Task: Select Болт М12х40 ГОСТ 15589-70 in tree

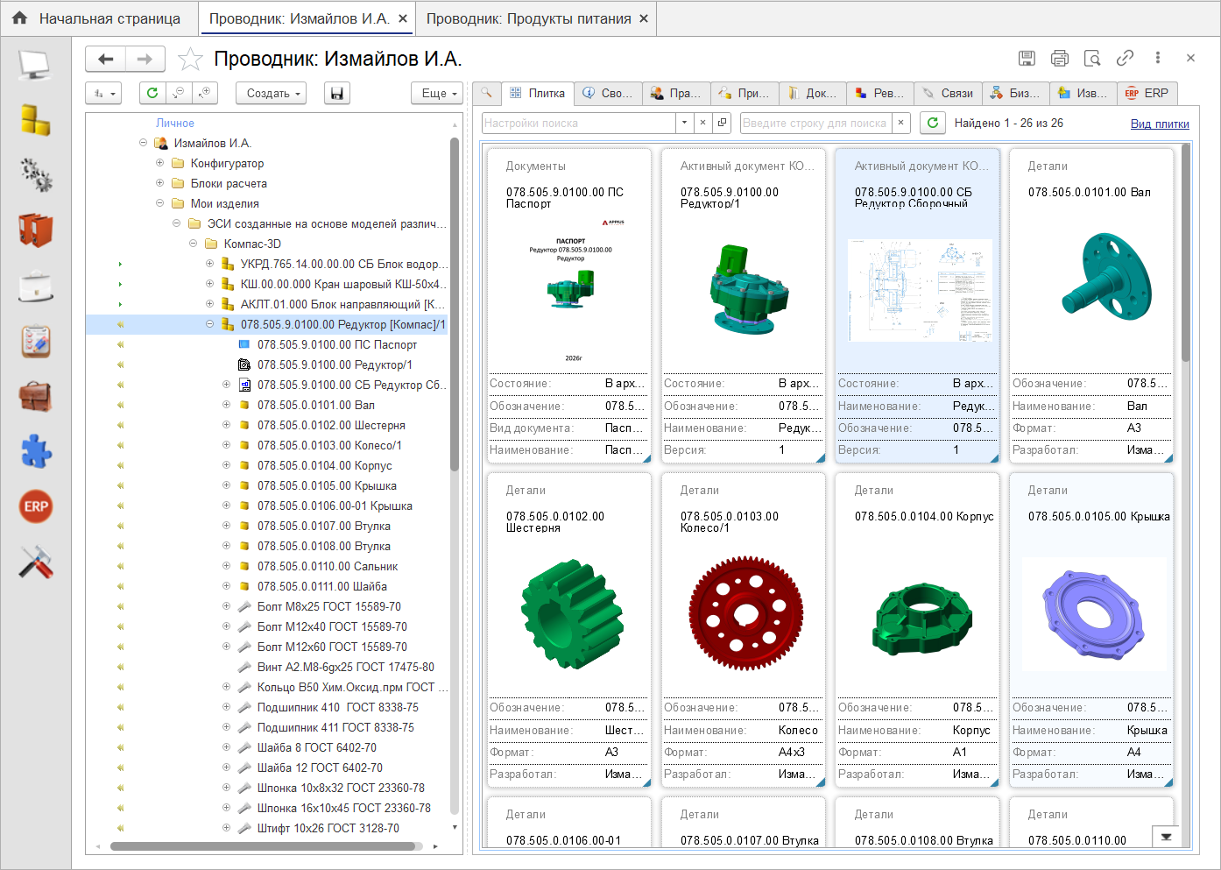Action: pyautogui.click(x=332, y=626)
